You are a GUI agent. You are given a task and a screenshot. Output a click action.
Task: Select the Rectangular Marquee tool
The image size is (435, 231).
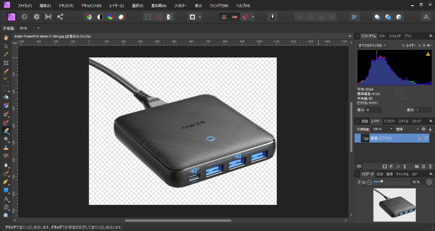6,88
